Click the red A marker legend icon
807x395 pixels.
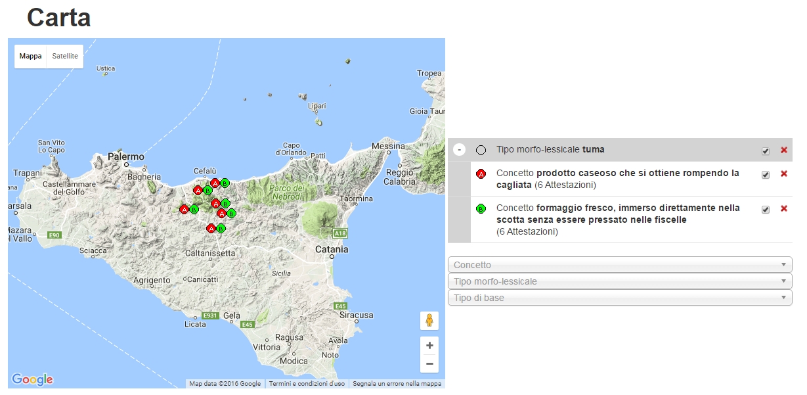click(x=481, y=174)
